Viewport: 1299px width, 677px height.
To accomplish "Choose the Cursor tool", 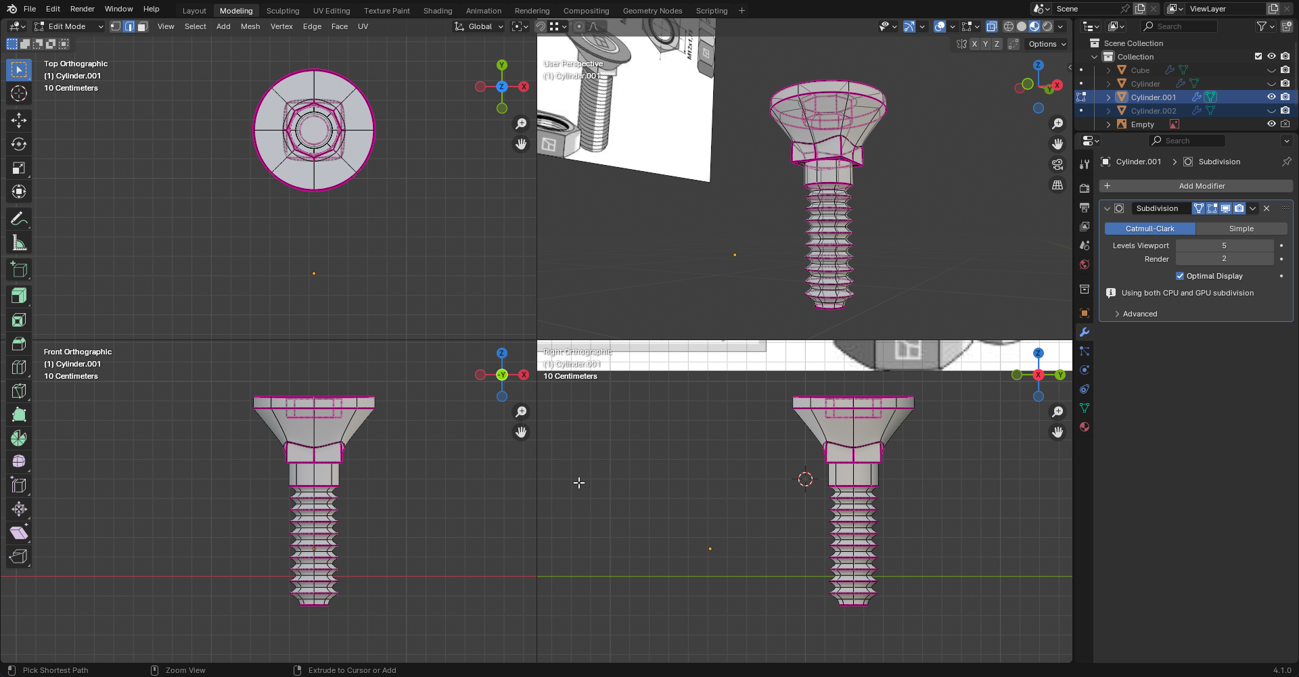I will pyautogui.click(x=19, y=93).
